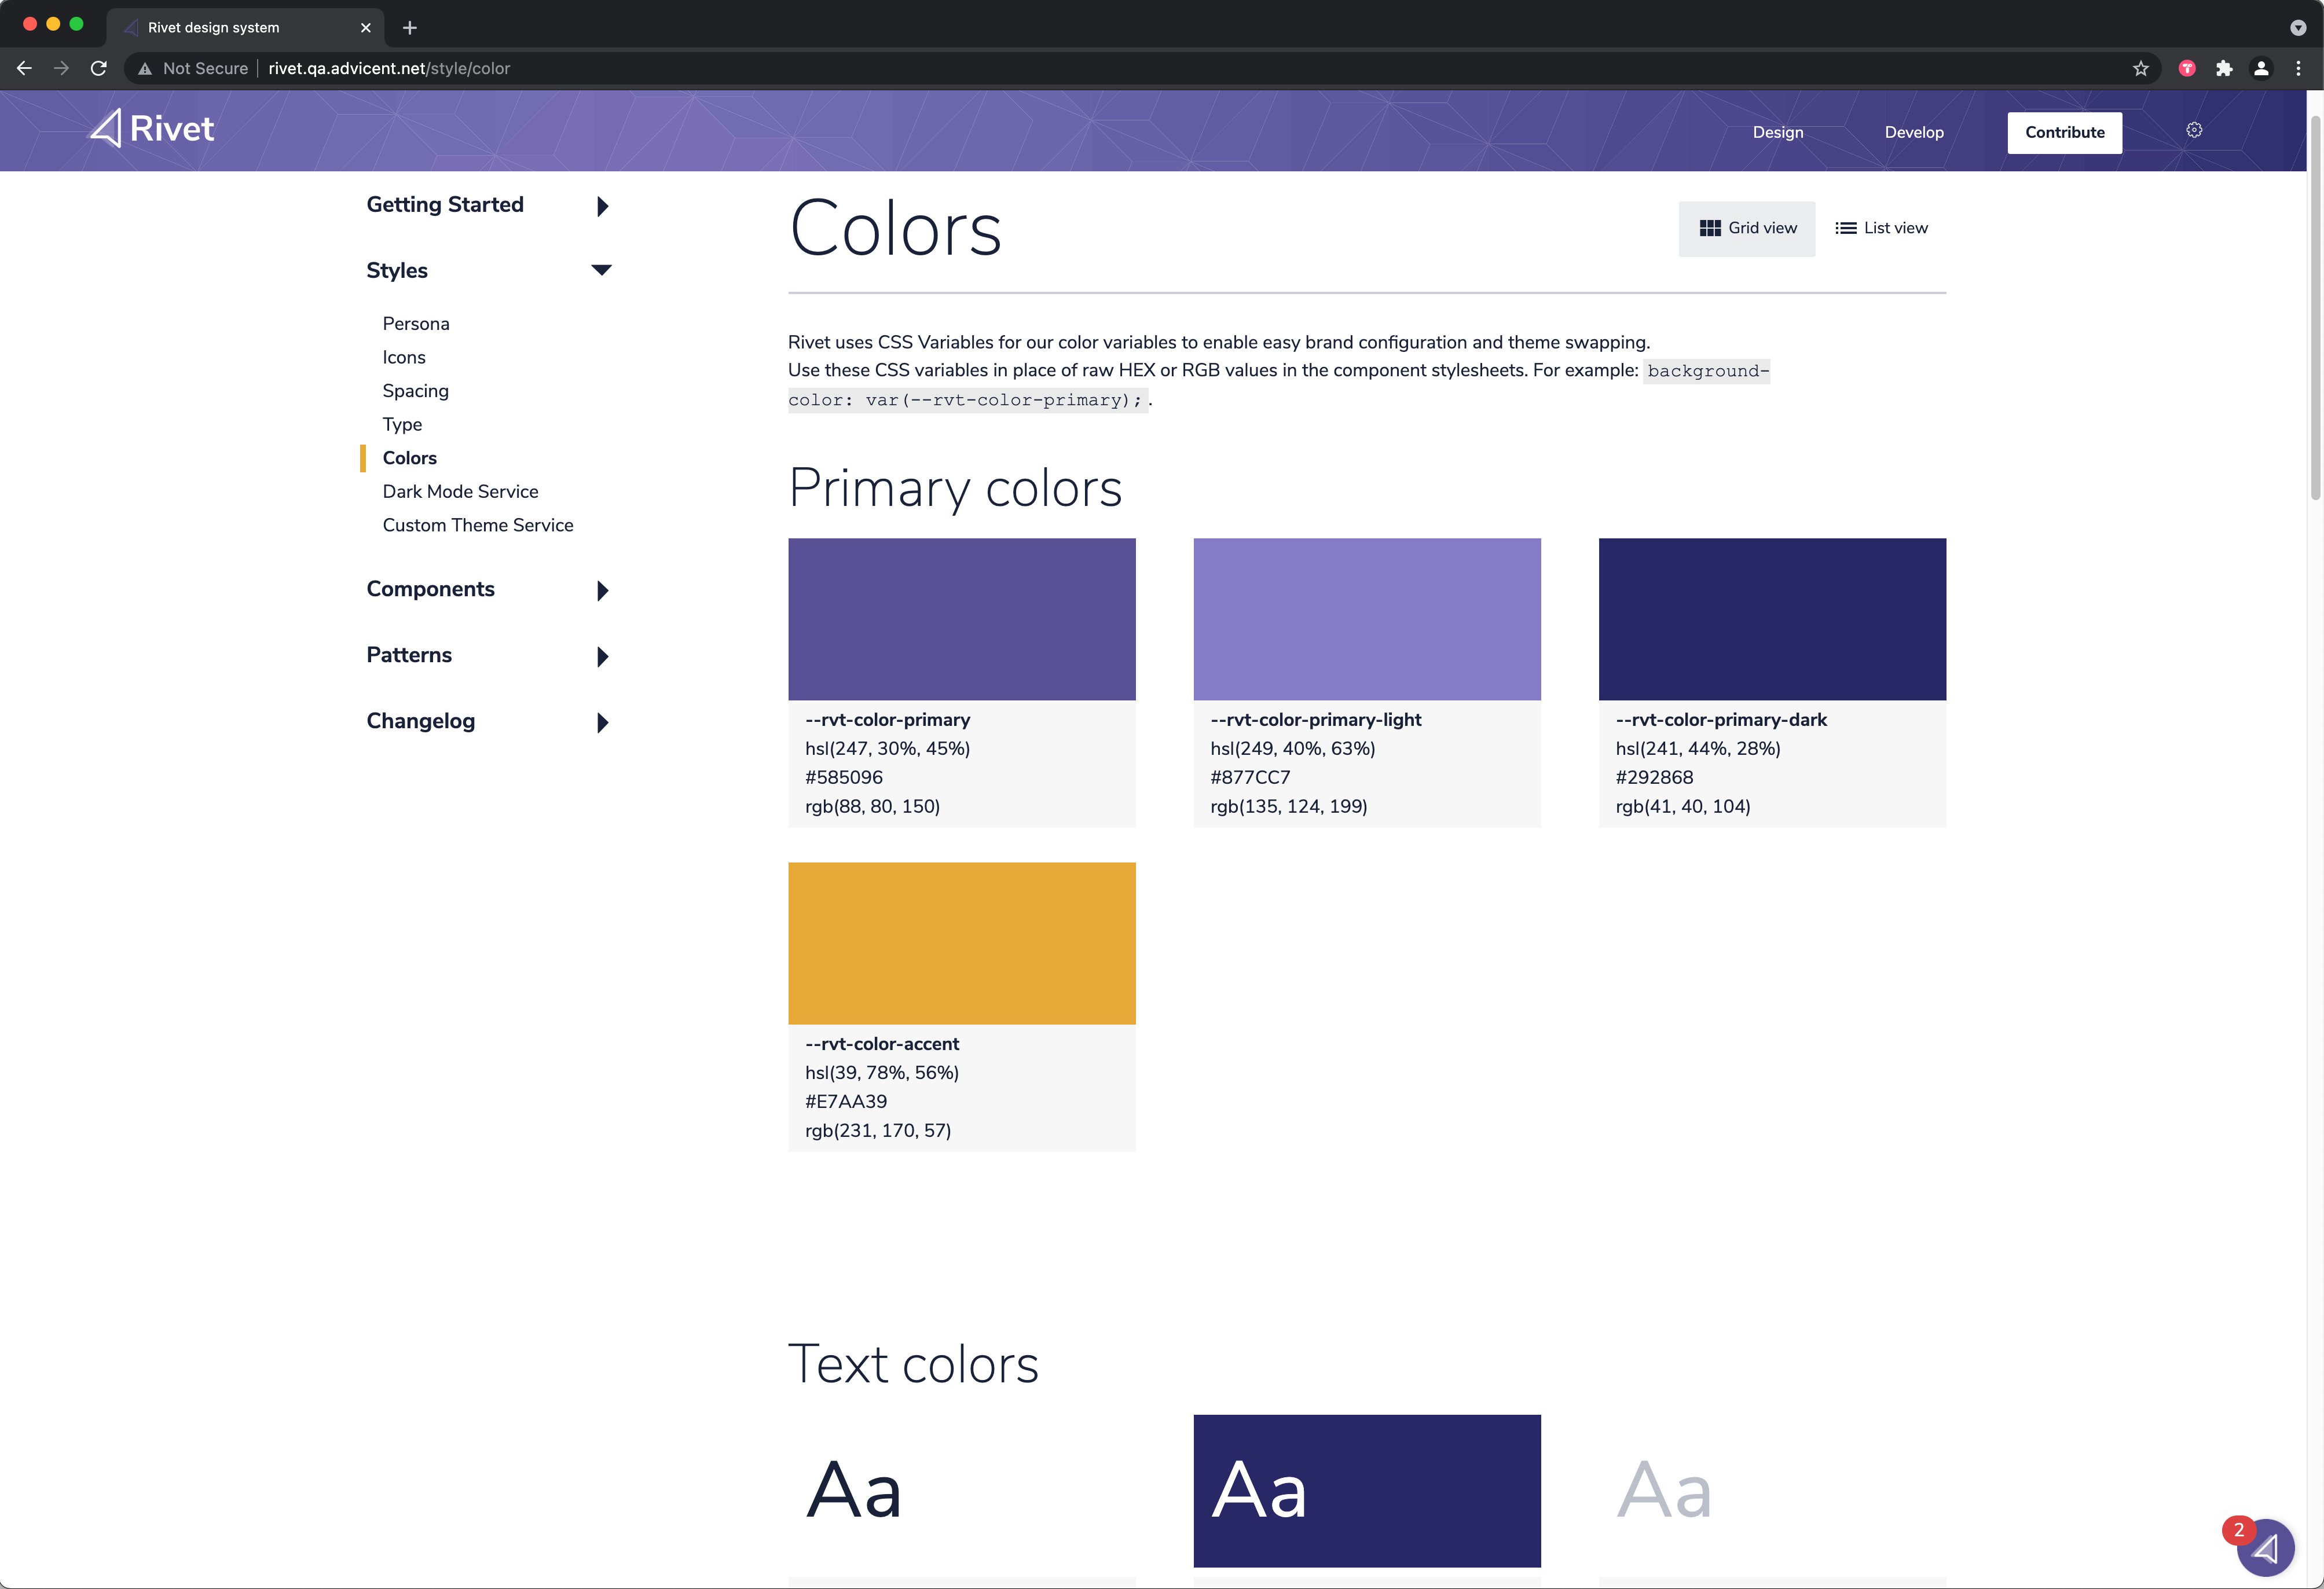Open the floating Rivet notification badge button

tap(2265, 1547)
